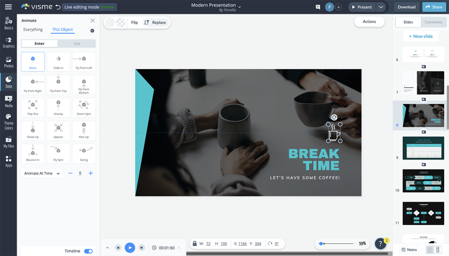The width and height of the screenshot is (449, 256).
Task: Expand the Present button dropdown arrow
Action: click(x=381, y=7)
